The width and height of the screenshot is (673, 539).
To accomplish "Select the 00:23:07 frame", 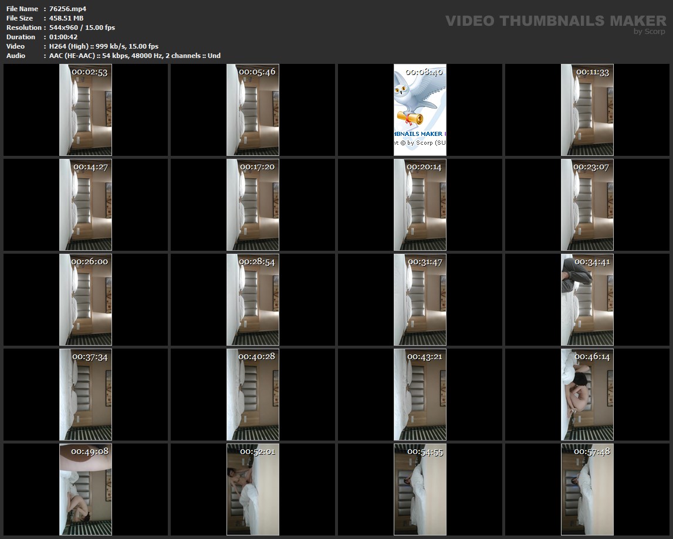I will (x=587, y=205).
